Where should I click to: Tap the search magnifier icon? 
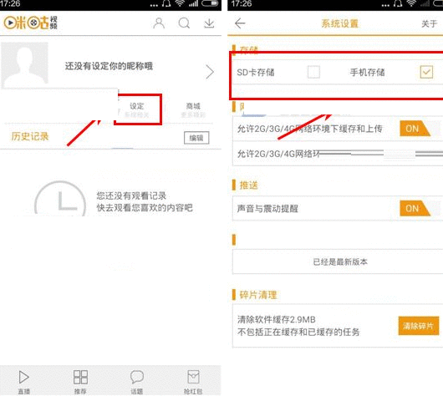184,23
